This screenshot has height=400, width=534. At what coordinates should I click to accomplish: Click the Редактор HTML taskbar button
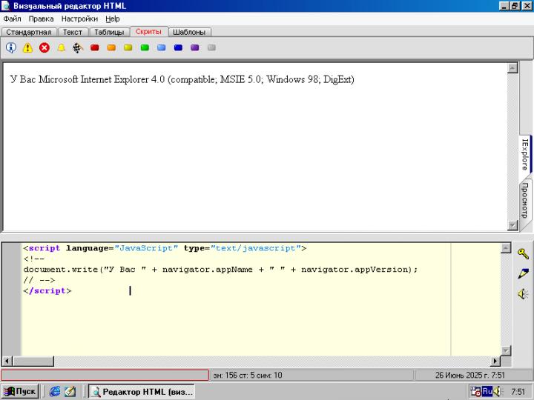[142, 392]
